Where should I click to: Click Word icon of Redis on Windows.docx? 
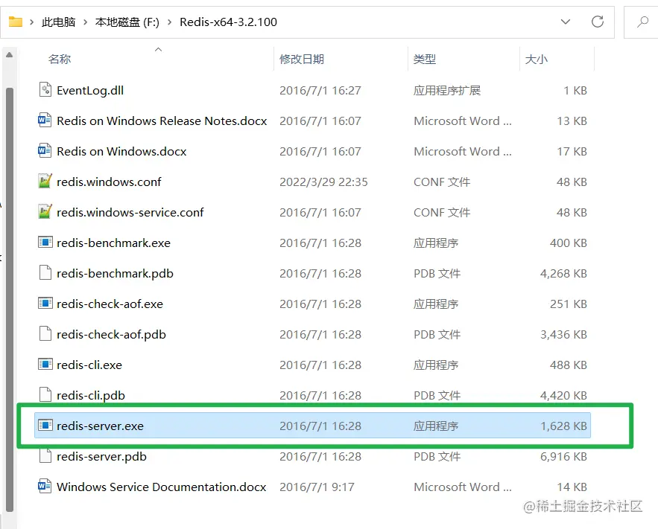click(x=45, y=151)
